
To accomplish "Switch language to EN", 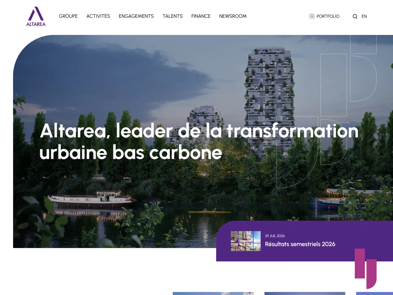I will (364, 16).
